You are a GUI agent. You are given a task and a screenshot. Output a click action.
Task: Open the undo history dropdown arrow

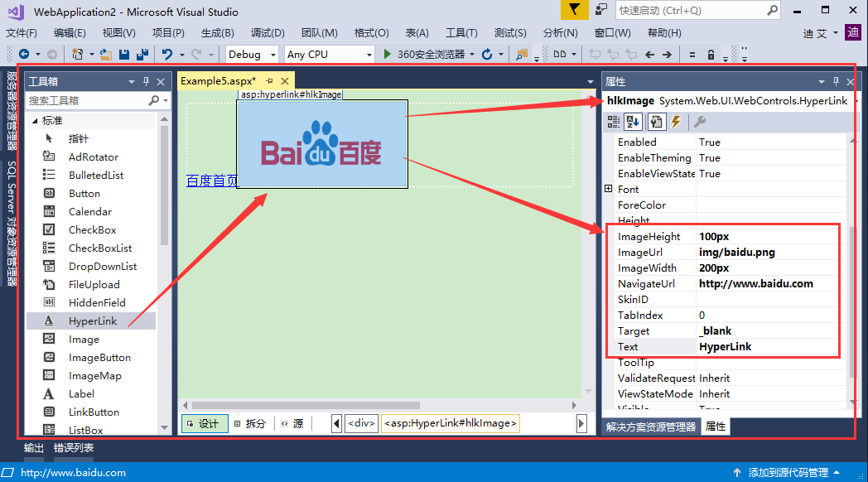point(181,55)
